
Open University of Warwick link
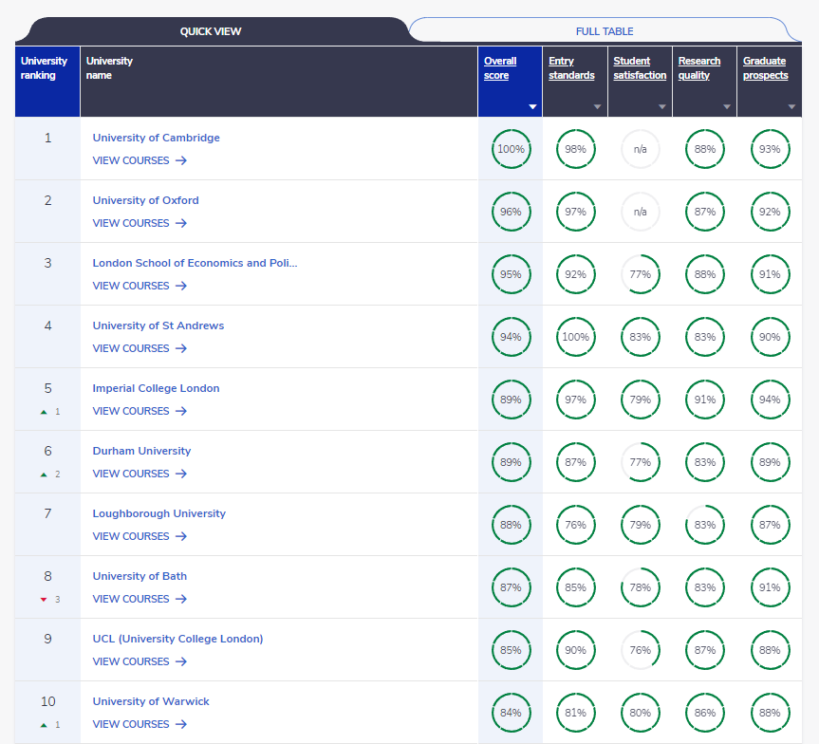tap(151, 701)
